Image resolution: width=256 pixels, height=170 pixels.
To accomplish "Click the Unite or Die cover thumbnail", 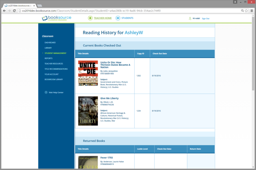I will point(88,73).
